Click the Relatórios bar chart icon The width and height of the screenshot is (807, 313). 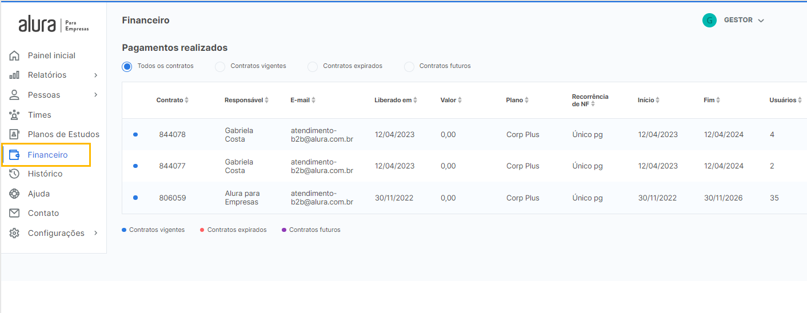coord(14,75)
